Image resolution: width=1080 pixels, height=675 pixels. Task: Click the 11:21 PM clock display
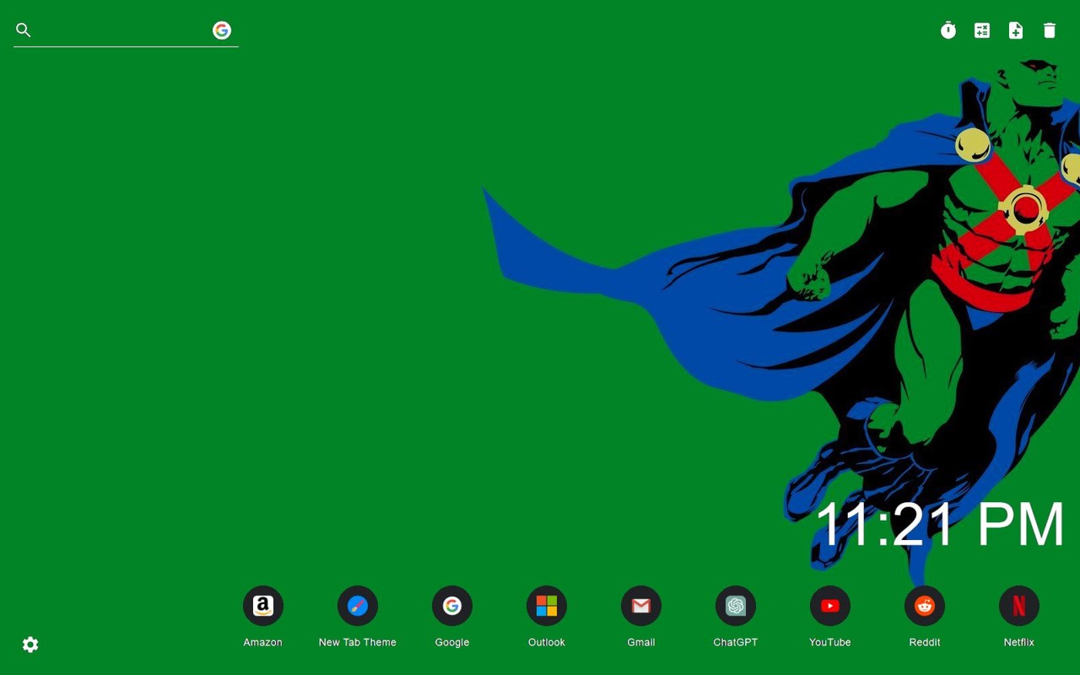(940, 525)
